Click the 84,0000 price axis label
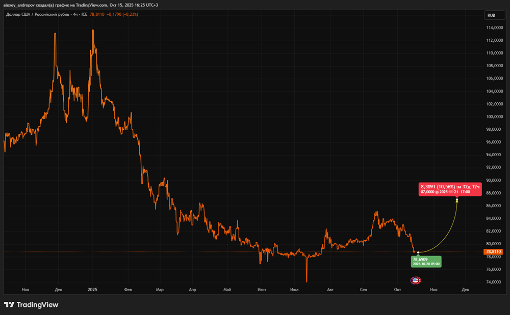This screenshot has height=315, width=510. (x=494, y=218)
